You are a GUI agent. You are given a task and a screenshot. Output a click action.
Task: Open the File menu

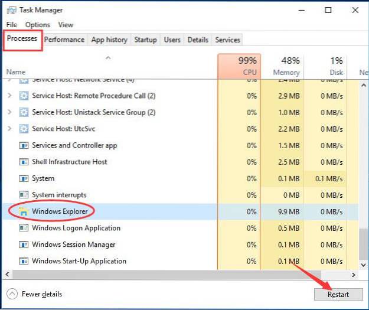[12, 24]
